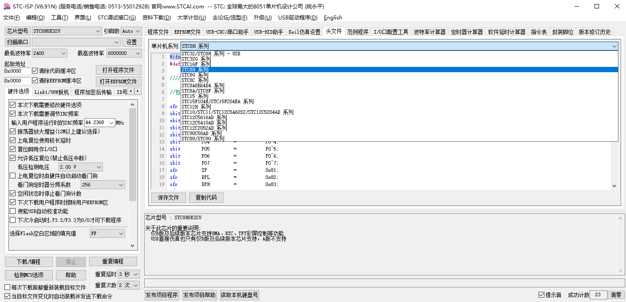Click scroll-down arrow of message output box
Viewport: 626px width, 302px height.
pyautogui.click(x=621, y=271)
